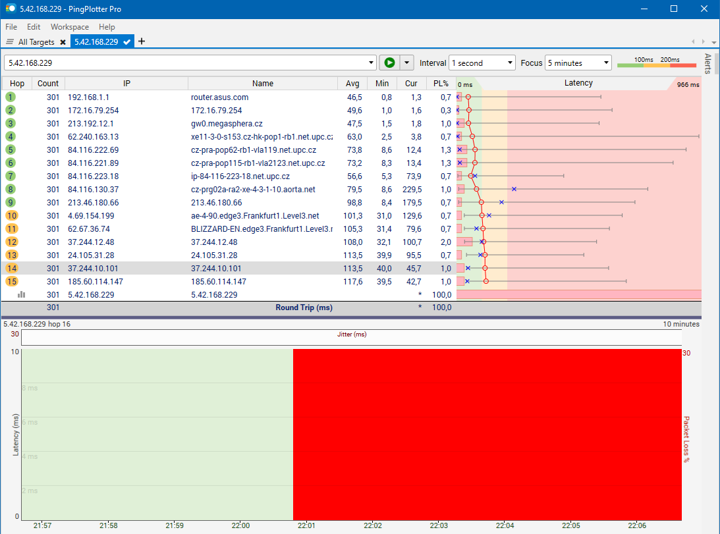The width and height of the screenshot is (720, 534).
Task: Select hop 1 green circle icon
Action: click(11, 97)
